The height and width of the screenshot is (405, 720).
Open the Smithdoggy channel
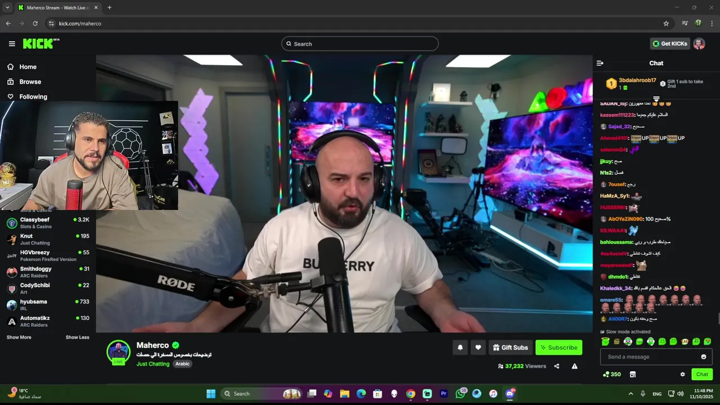pos(48,272)
